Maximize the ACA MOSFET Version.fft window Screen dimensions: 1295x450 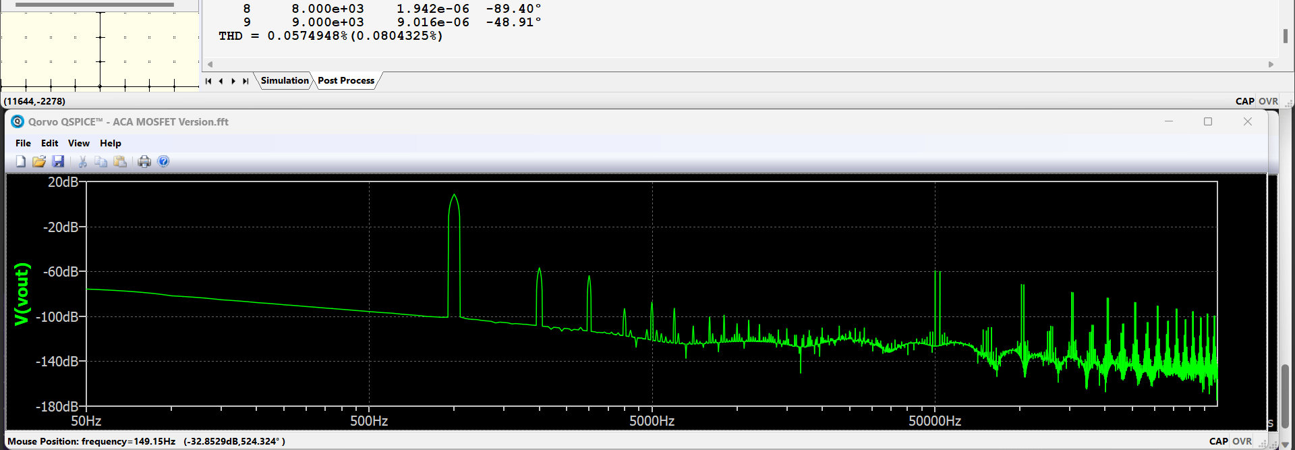[x=1208, y=121]
